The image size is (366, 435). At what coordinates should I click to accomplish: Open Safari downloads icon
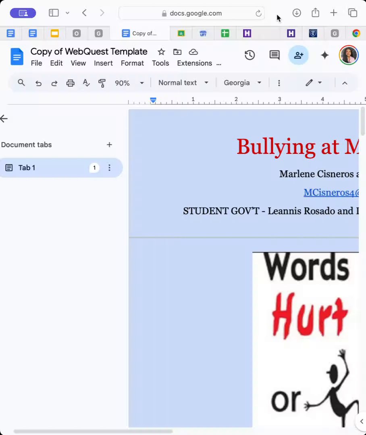pos(296,13)
